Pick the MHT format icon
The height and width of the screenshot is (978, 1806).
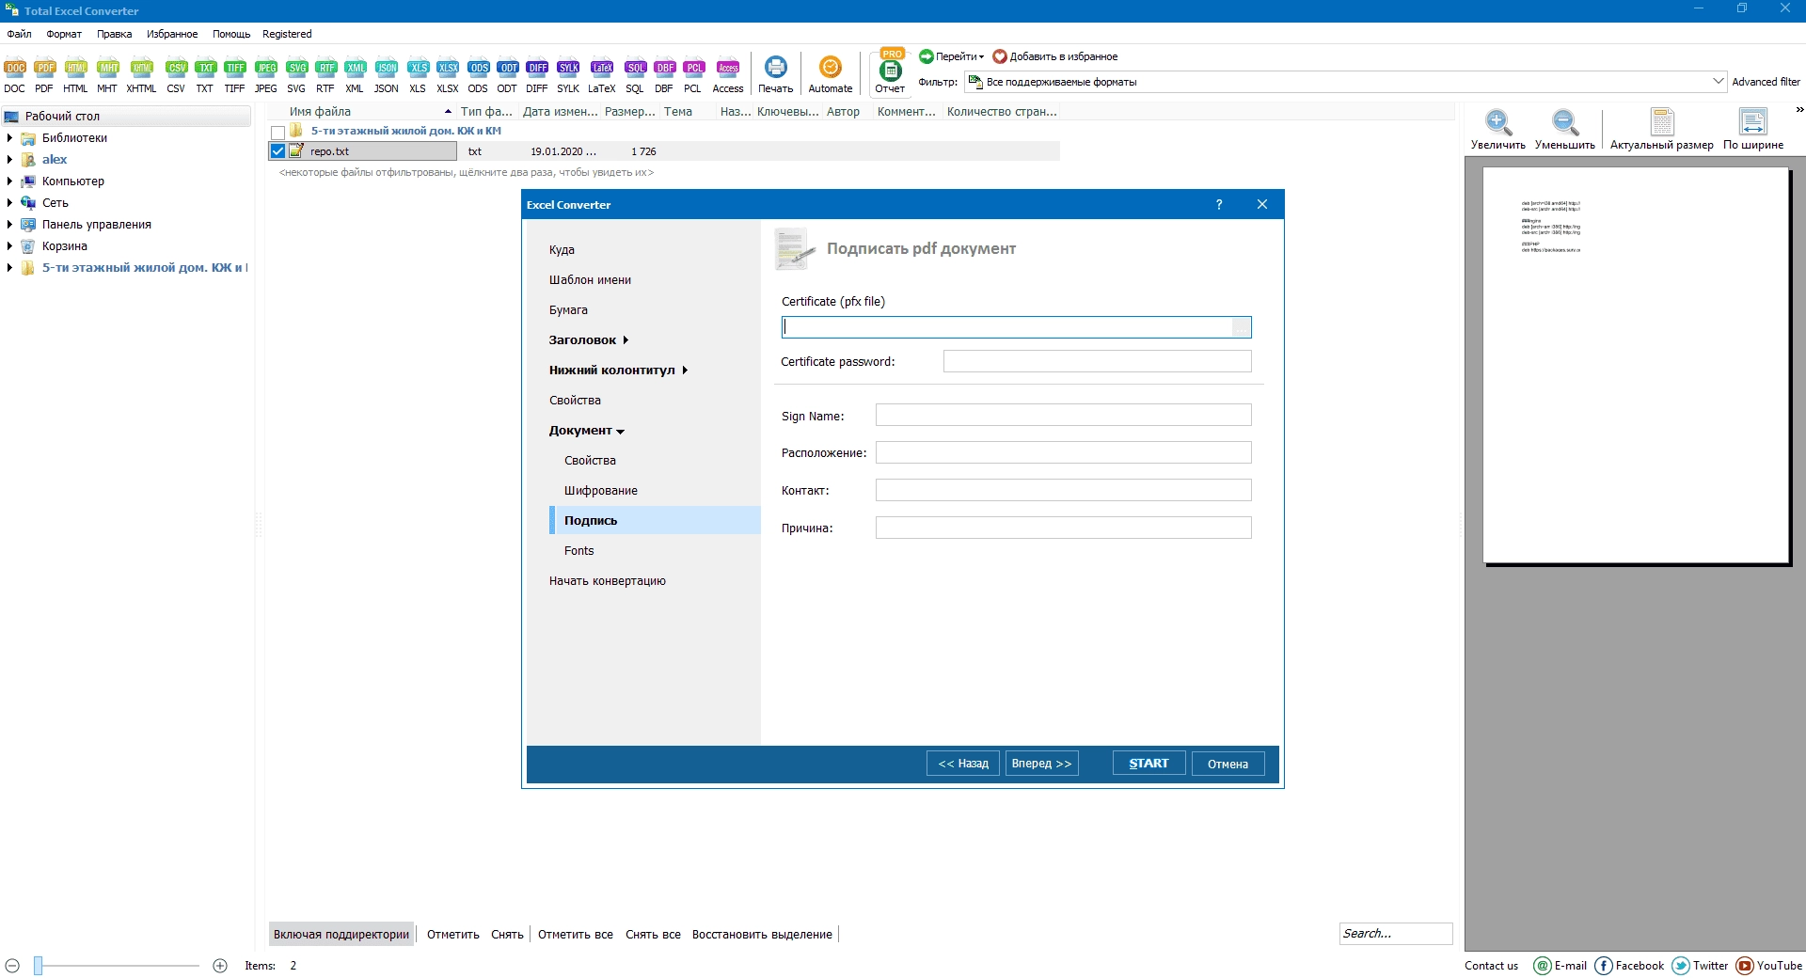point(107,75)
